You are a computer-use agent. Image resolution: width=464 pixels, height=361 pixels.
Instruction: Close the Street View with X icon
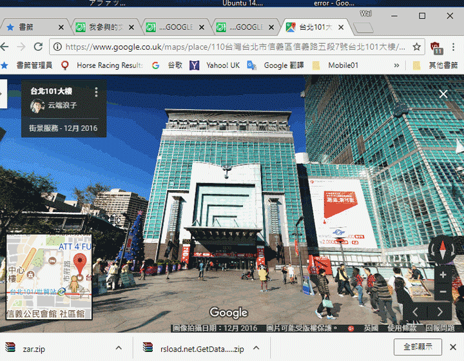[x=443, y=94]
